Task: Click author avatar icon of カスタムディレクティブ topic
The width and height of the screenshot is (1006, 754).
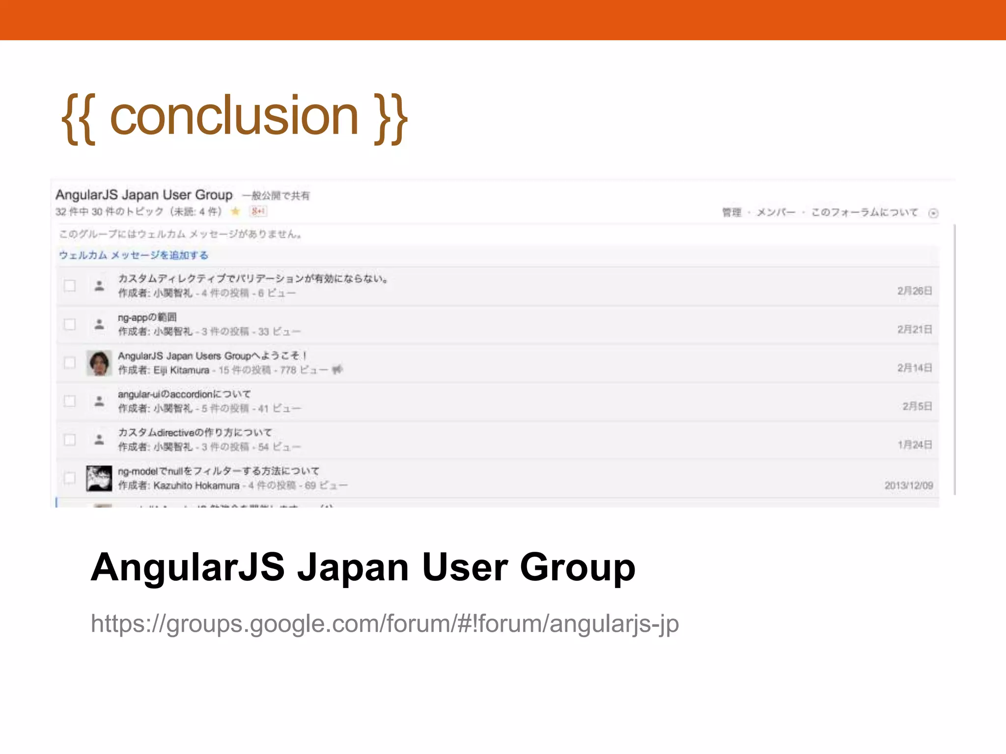Action: coord(99,286)
